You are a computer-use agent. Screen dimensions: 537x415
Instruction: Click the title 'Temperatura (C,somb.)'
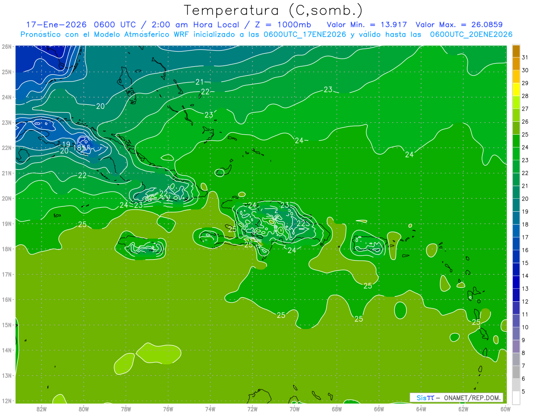point(273,10)
